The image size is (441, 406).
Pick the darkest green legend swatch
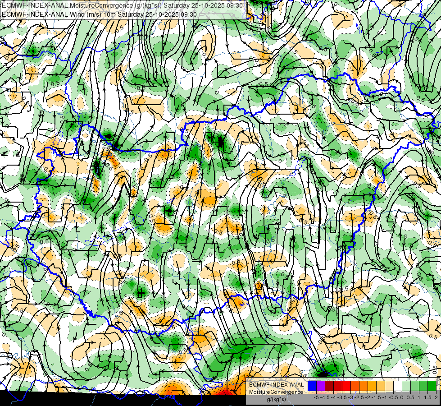[432, 386]
